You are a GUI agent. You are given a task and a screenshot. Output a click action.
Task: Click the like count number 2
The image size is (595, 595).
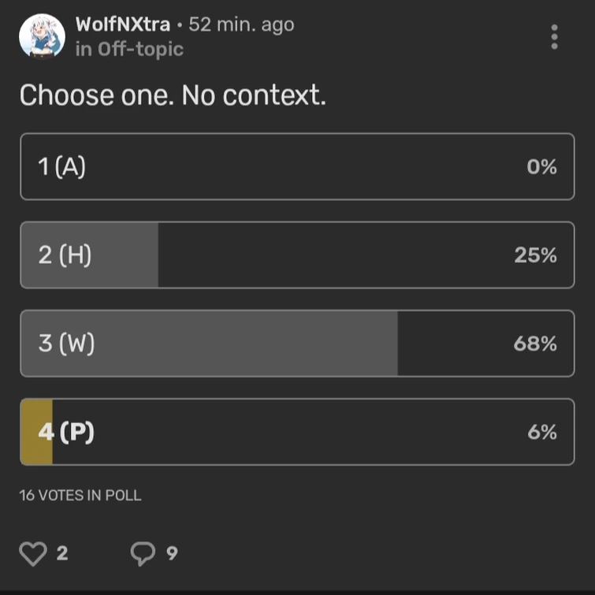62,554
